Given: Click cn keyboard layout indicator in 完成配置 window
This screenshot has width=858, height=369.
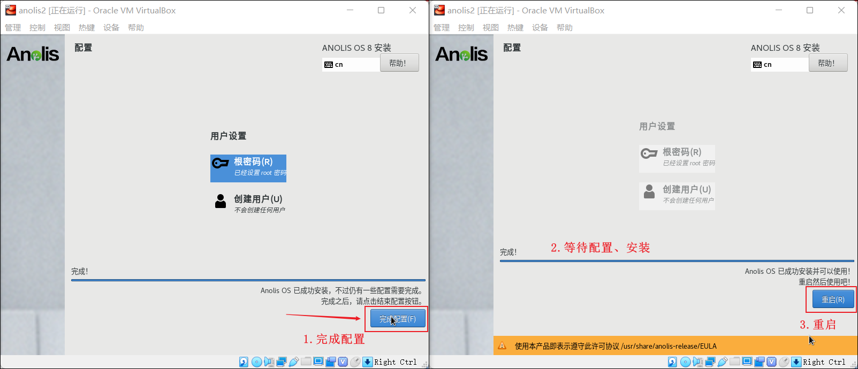Looking at the screenshot, I should pos(351,64).
